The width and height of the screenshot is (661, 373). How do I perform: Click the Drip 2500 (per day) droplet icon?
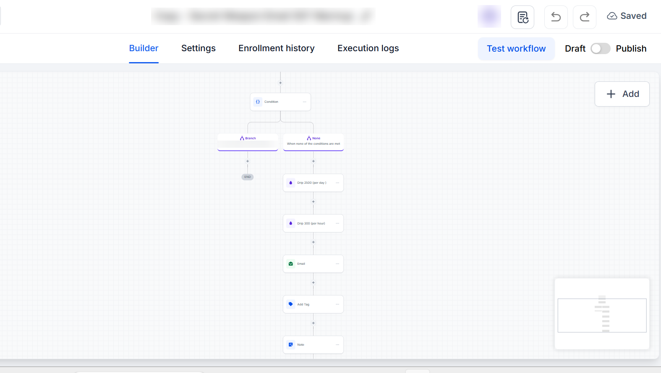tap(291, 183)
